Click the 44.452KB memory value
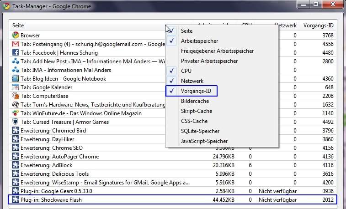346x209 pixels. (x=224, y=200)
